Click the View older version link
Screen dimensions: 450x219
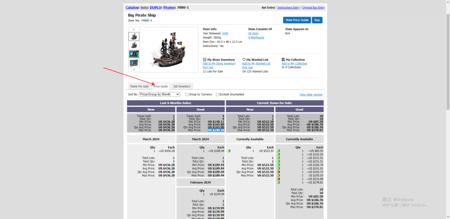click(x=311, y=95)
